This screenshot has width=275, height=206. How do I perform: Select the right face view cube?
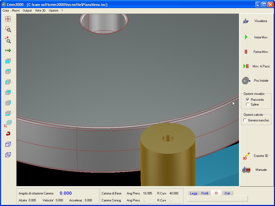click(8, 103)
